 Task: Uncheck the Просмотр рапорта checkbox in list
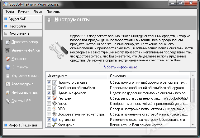[49, 82]
